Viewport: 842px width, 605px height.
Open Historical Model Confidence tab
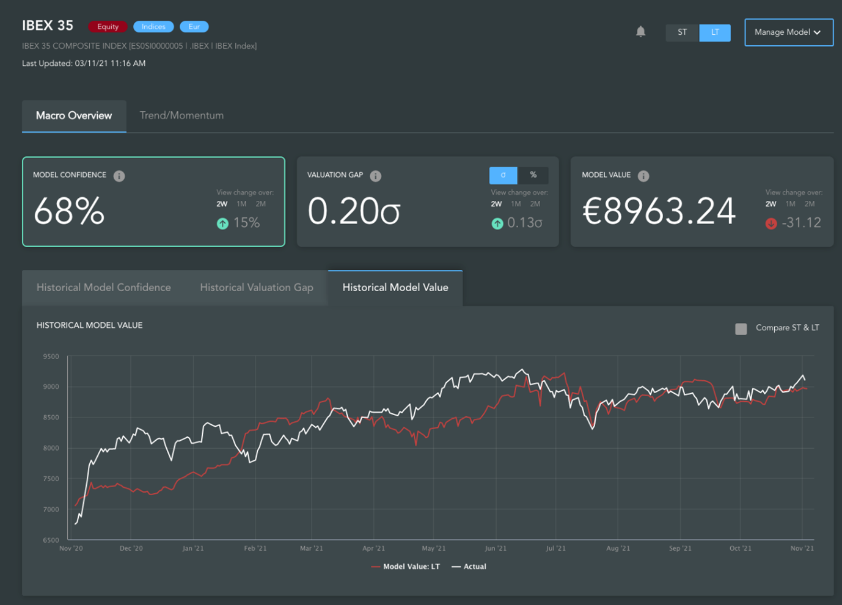104,288
